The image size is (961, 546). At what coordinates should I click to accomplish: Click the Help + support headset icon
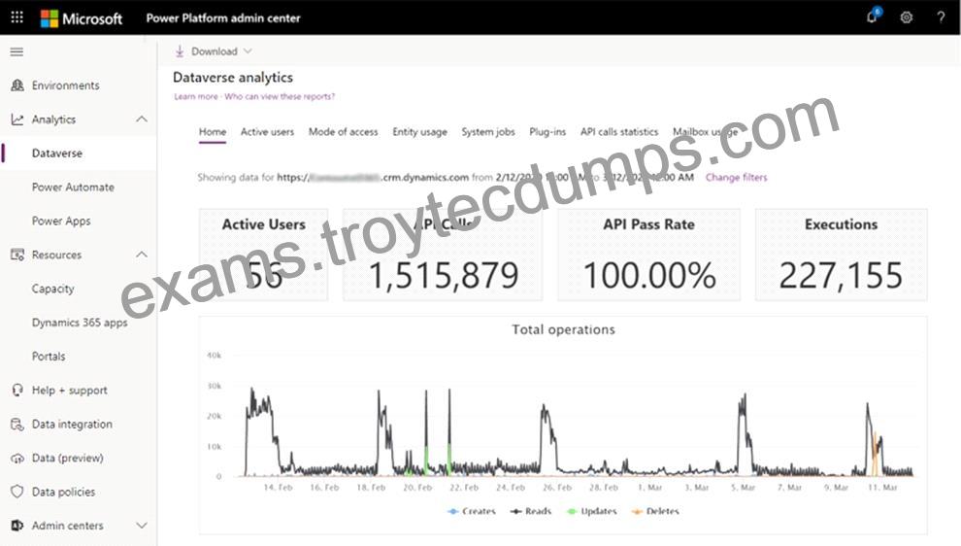pyautogui.click(x=17, y=391)
